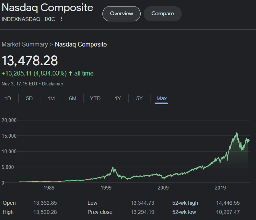256x220 pixels.
Task: Open the Disclaimer link
Action: pyautogui.click(x=53, y=84)
